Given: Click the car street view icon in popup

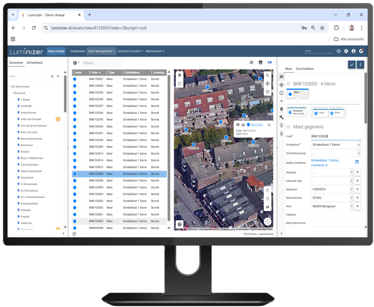Looking at the screenshot, I should (x=243, y=125).
